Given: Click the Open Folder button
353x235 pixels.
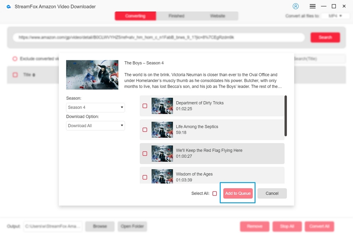Looking at the screenshot, I should (x=132, y=226).
